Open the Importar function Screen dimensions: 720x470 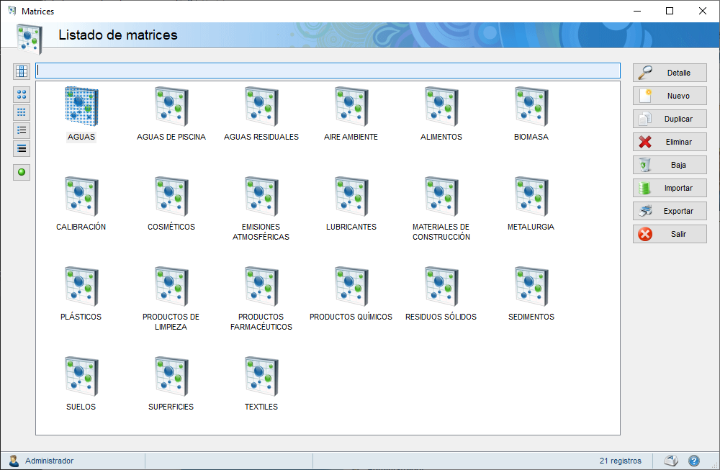pos(670,188)
